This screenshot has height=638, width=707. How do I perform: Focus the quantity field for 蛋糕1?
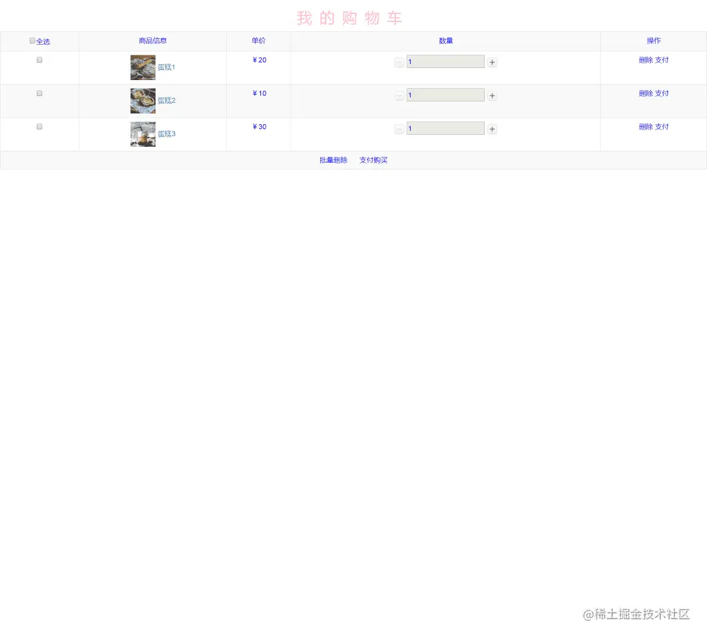(445, 62)
